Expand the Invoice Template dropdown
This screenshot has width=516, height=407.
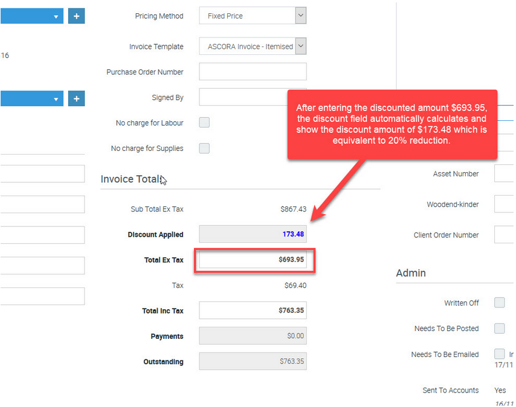[300, 46]
